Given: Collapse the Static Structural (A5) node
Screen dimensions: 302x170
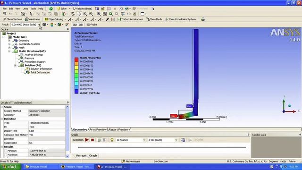Looking at the screenshot, I should point(9,51).
